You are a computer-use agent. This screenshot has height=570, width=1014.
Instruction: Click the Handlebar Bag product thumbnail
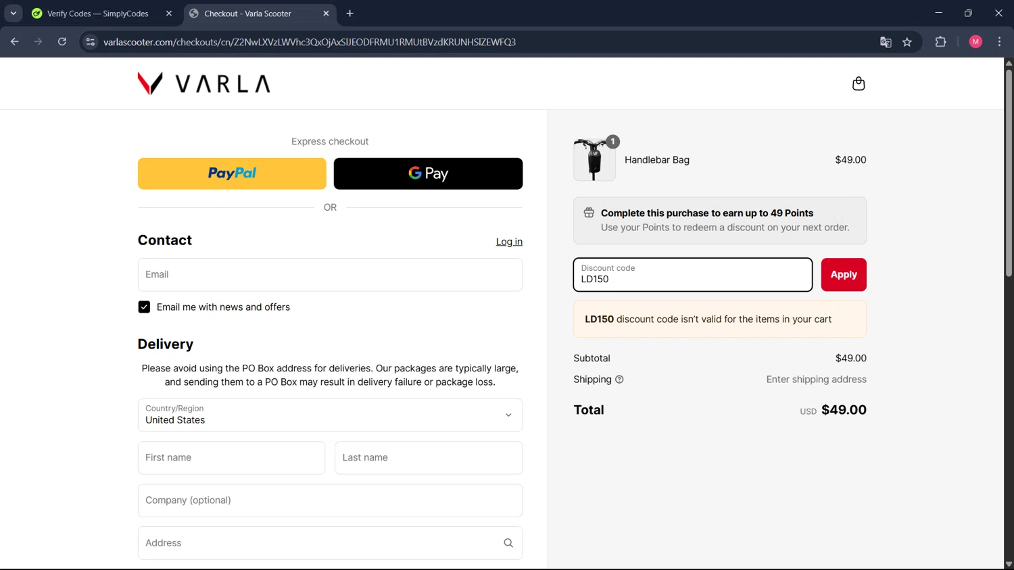[595, 160]
